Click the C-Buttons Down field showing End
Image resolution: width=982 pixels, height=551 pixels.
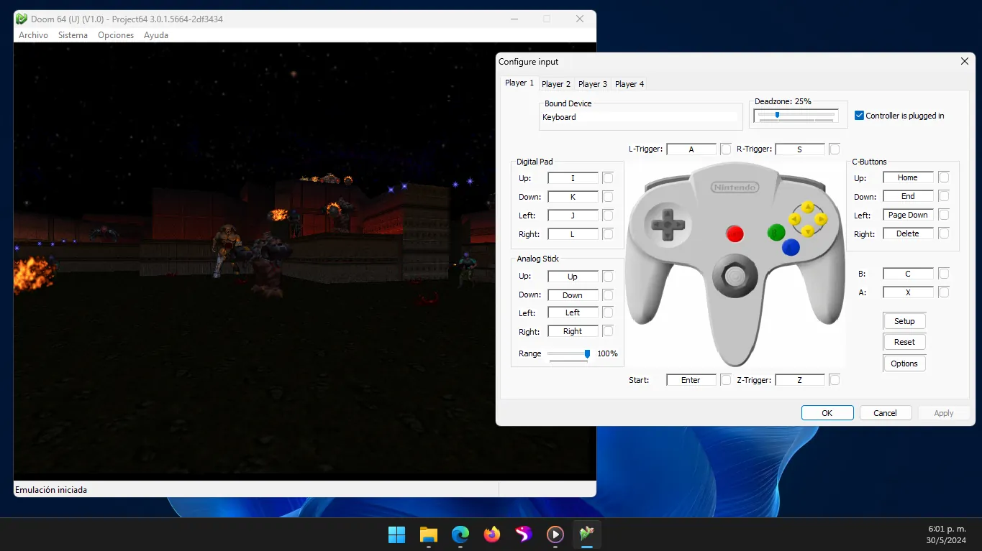tap(908, 196)
